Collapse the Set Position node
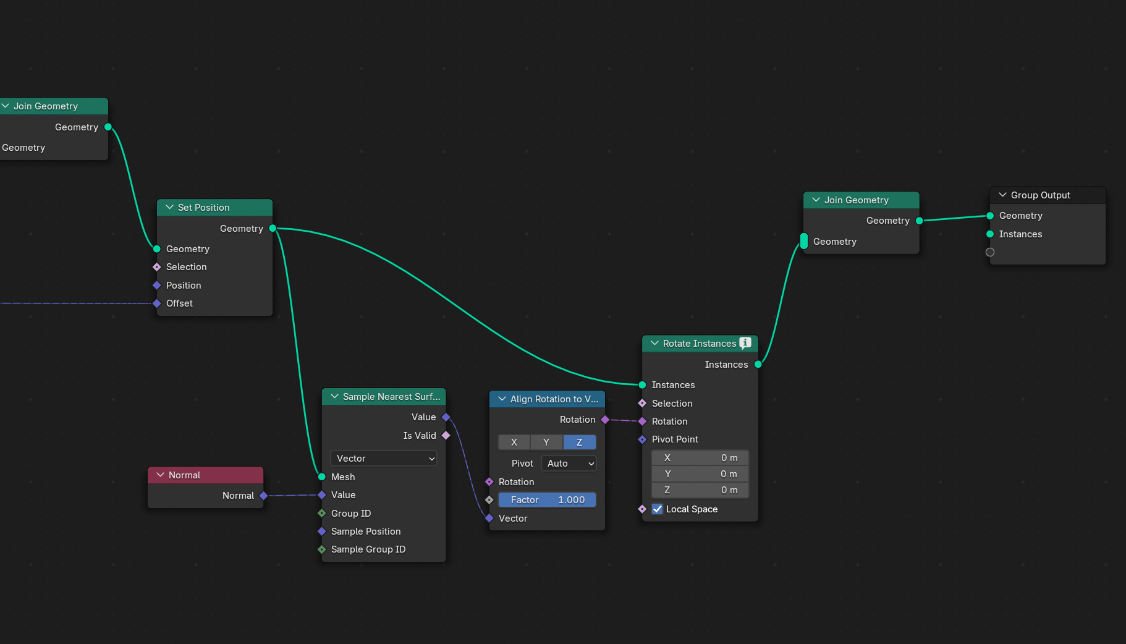 click(x=169, y=208)
